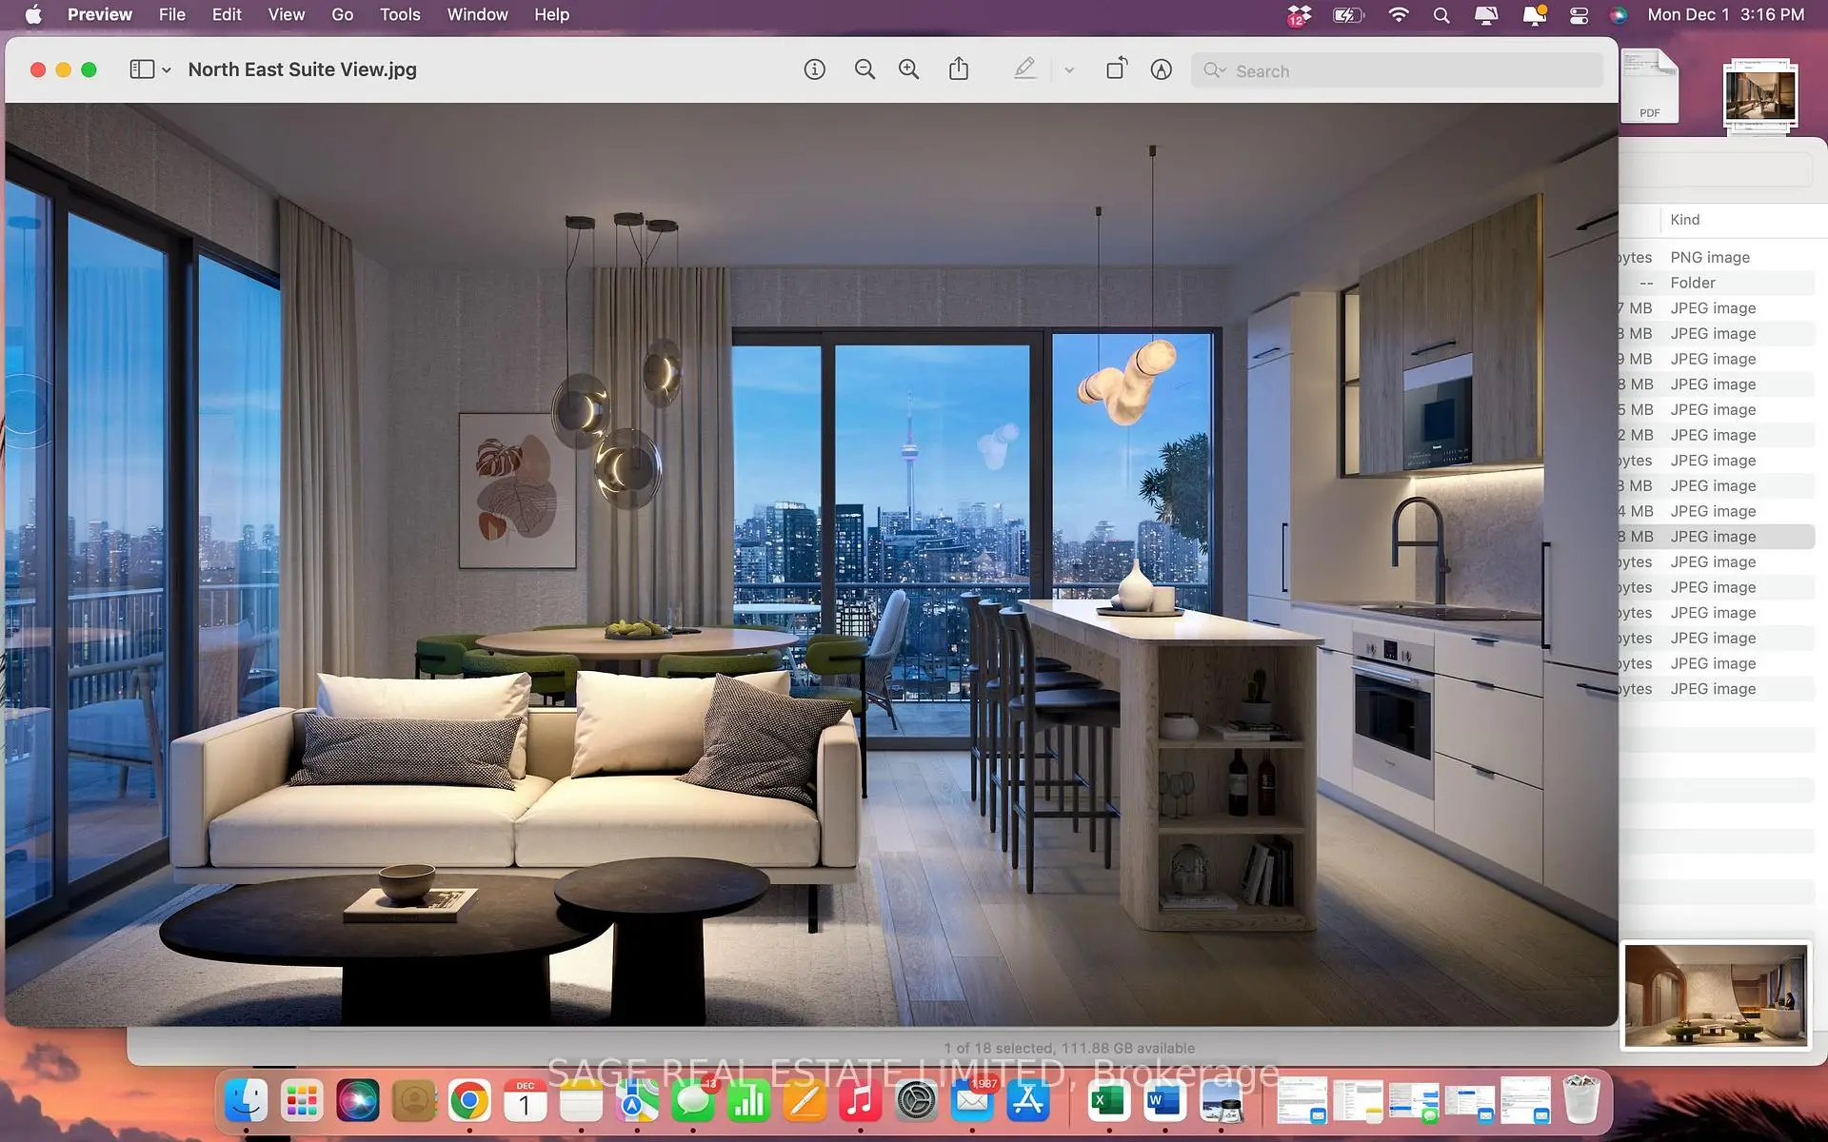Viewport: 1828px width, 1142px height.
Task: Open the View menu
Action: tap(286, 14)
